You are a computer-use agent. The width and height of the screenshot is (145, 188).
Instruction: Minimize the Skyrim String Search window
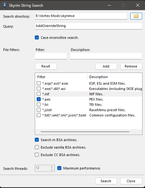[109, 5]
